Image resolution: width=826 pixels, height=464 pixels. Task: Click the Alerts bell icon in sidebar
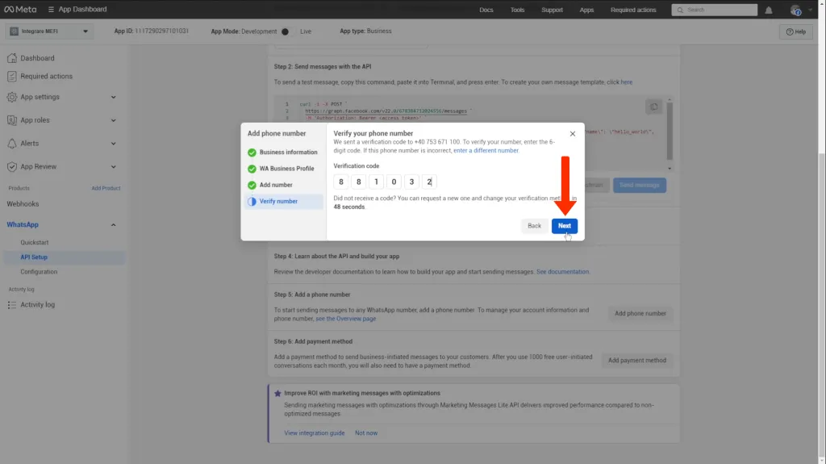coord(11,144)
